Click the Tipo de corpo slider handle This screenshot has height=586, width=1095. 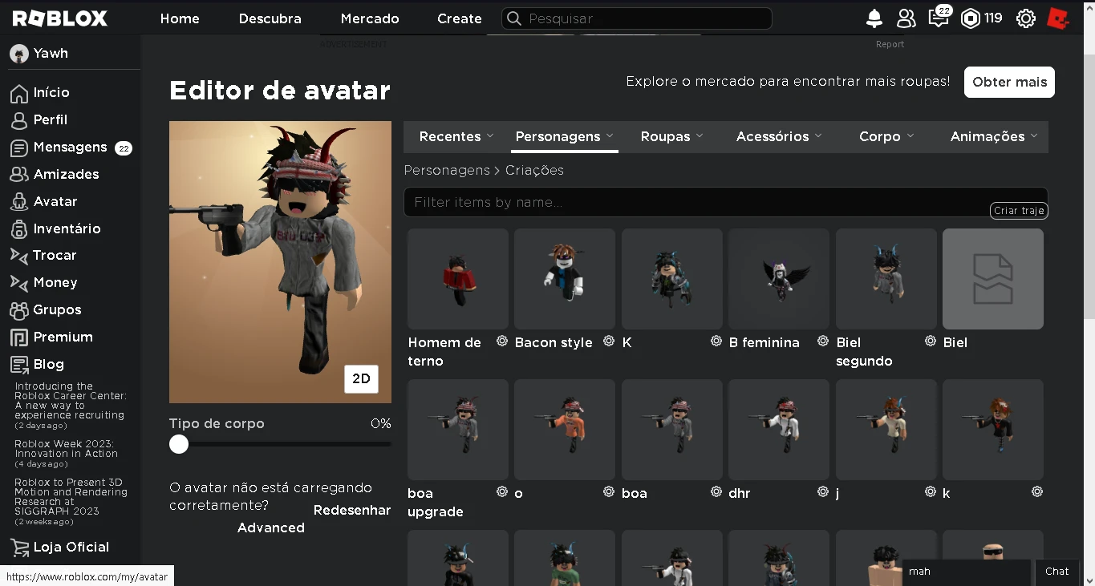coord(179,444)
